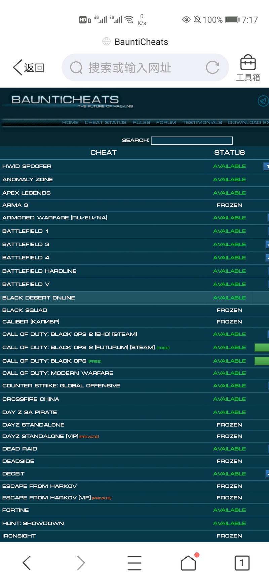Tap the globe icon beside BauntiCheats title
Screen dimensions: 269x584
click(x=107, y=41)
